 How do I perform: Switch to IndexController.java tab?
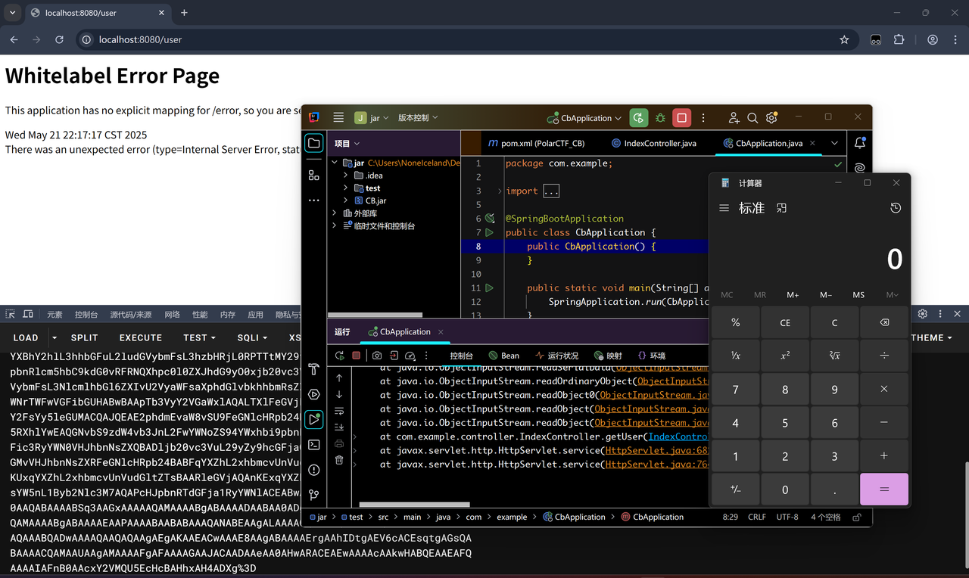(x=654, y=143)
